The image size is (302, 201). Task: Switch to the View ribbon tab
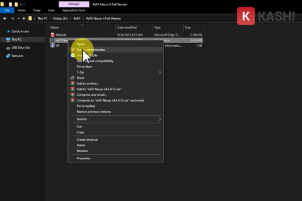click(x=50, y=10)
